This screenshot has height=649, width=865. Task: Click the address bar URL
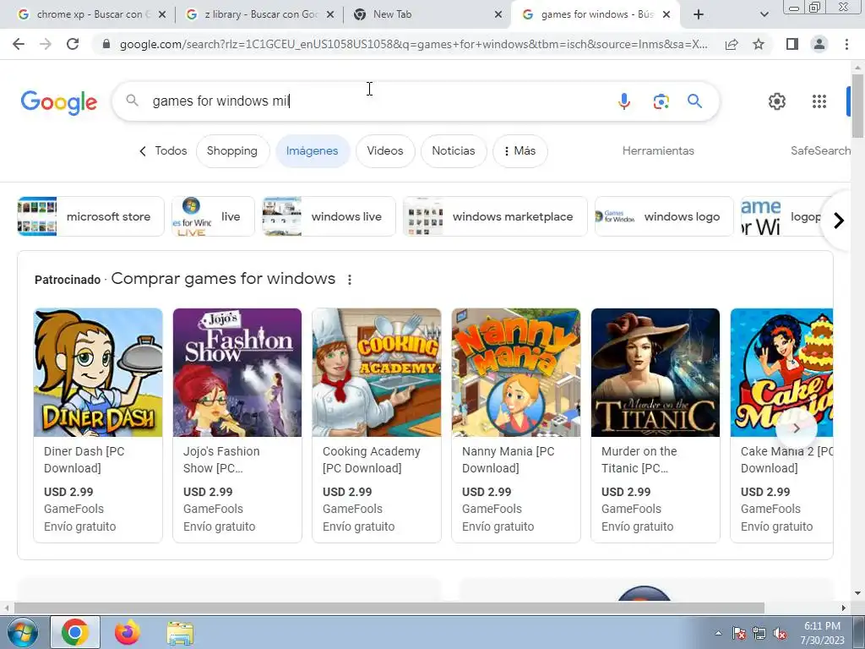pos(414,44)
